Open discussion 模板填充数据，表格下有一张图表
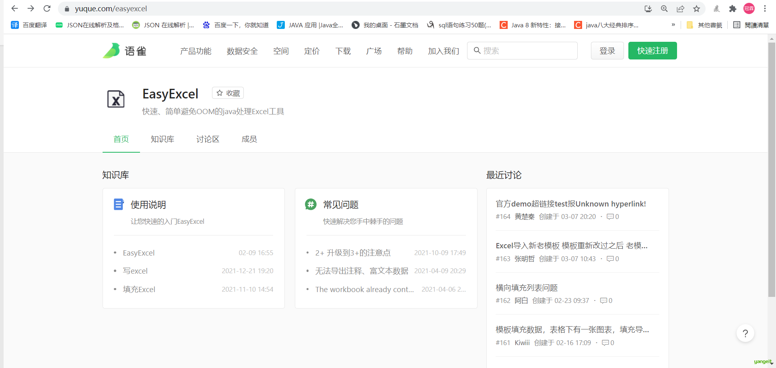This screenshot has width=776, height=368. pyautogui.click(x=572, y=329)
